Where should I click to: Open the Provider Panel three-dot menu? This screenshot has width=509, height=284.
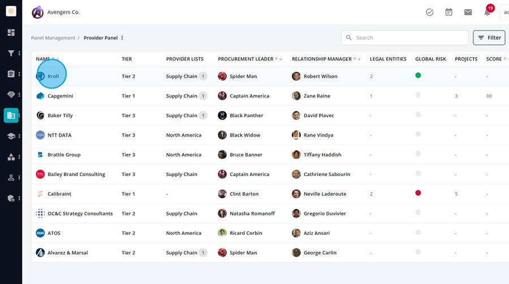pos(122,38)
